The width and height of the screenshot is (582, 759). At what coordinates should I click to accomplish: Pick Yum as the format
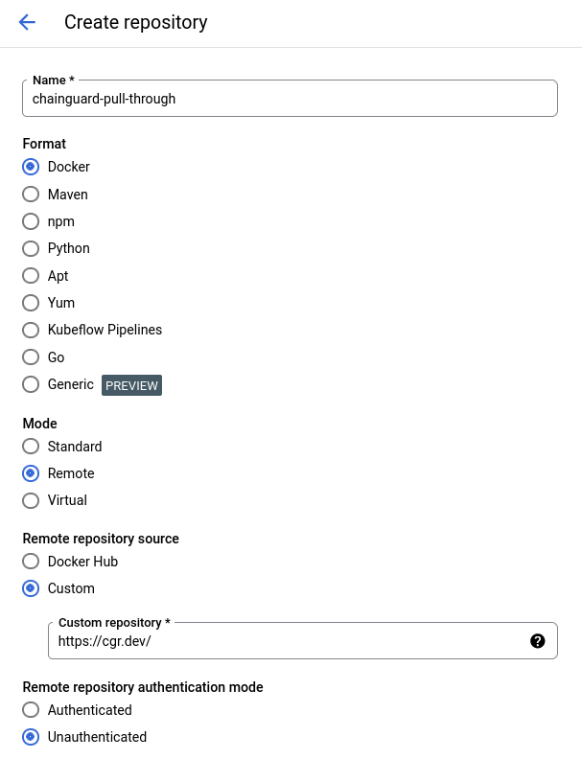point(31,303)
